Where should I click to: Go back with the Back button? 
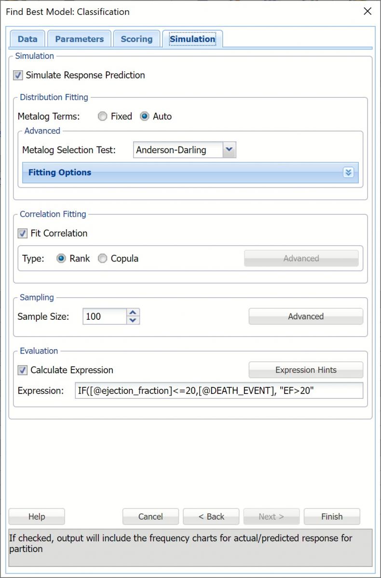pyautogui.click(x=211, y=516)
